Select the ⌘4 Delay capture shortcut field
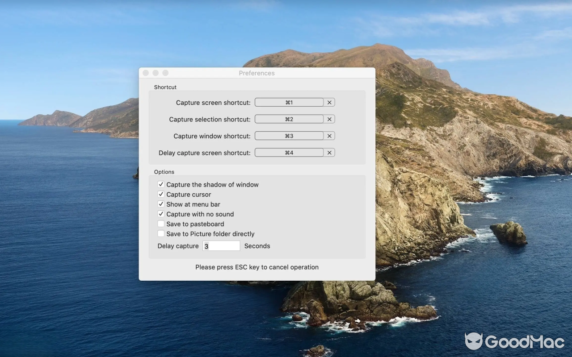 [x=289, y=152]
